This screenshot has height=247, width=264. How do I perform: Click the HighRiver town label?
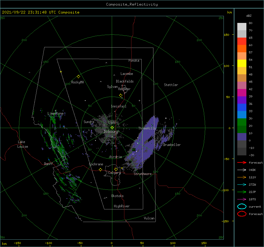point(122,206)
